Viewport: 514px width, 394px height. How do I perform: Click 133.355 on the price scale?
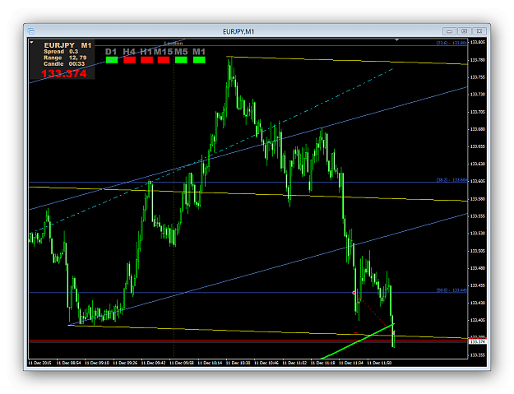pos(478,355)
